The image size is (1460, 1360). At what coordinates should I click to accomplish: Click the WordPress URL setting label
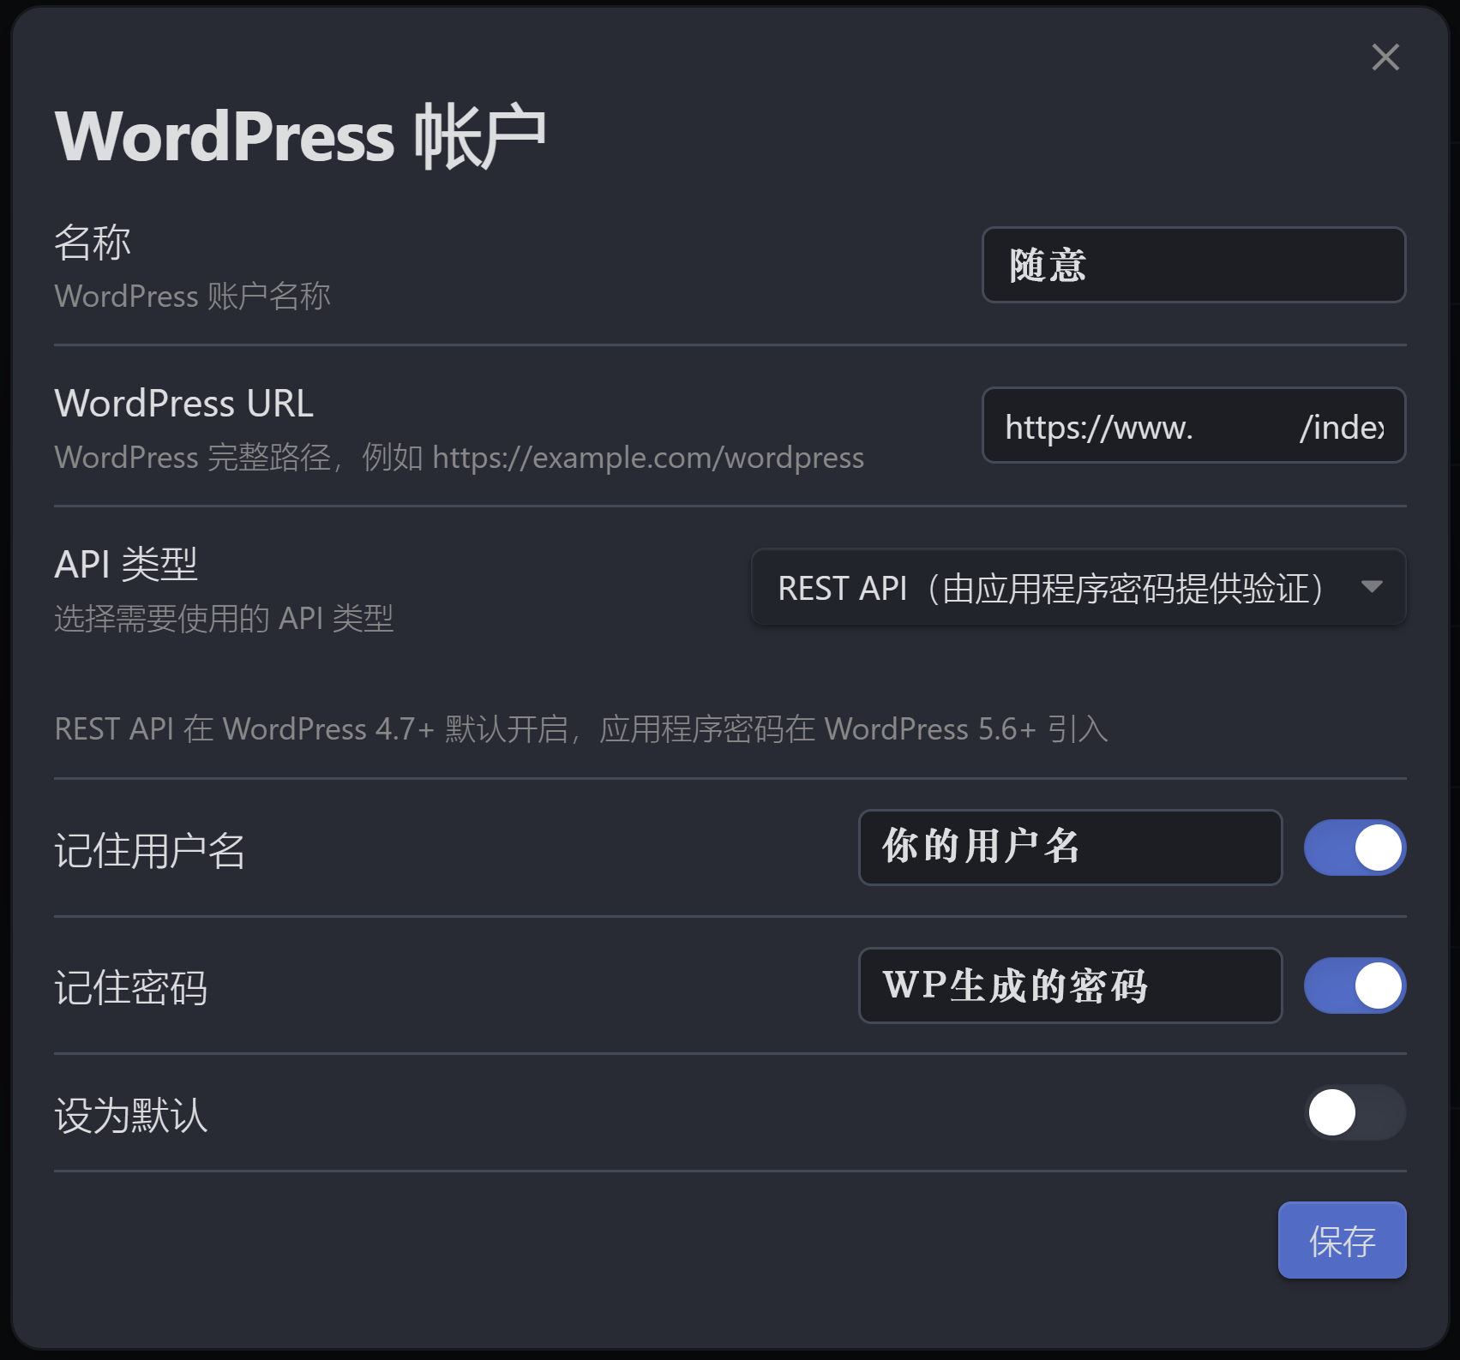pyautogui.click(x=184, y=404)
